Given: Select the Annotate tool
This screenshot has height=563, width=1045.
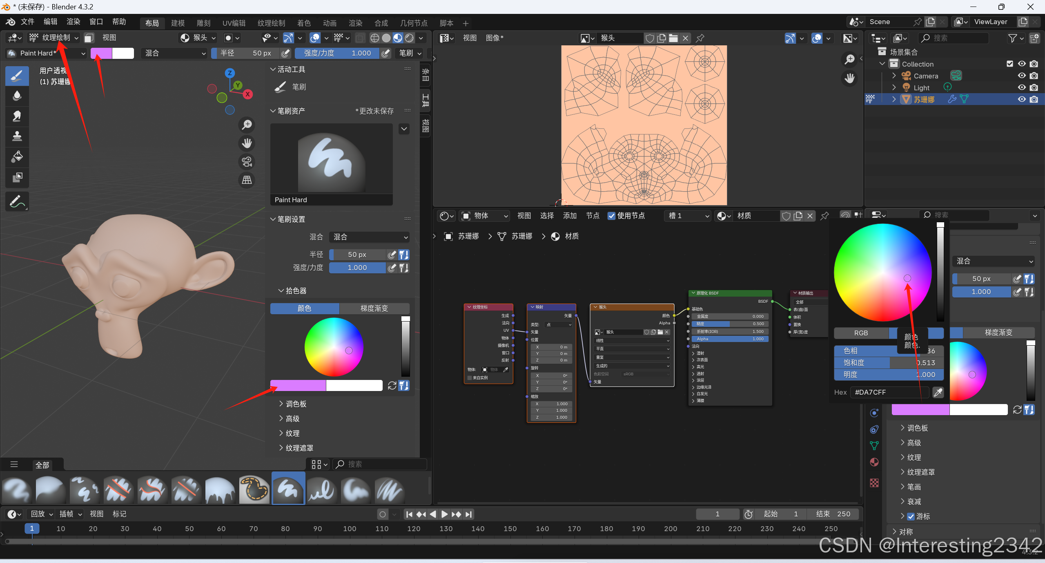Looking at the screenshot, I should 17,201.
